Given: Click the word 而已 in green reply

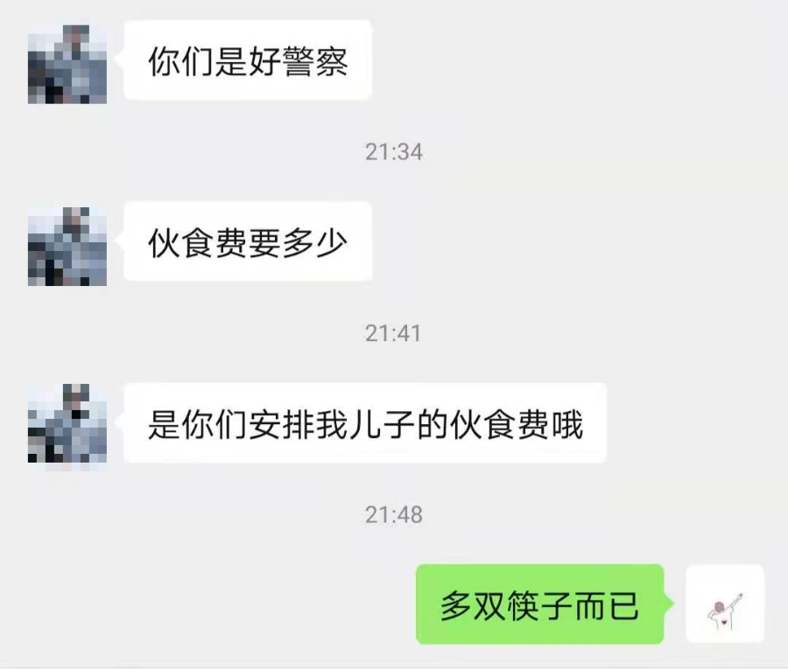Looking at the screenshot, I should pyautogui.click(x=607, y=606).
